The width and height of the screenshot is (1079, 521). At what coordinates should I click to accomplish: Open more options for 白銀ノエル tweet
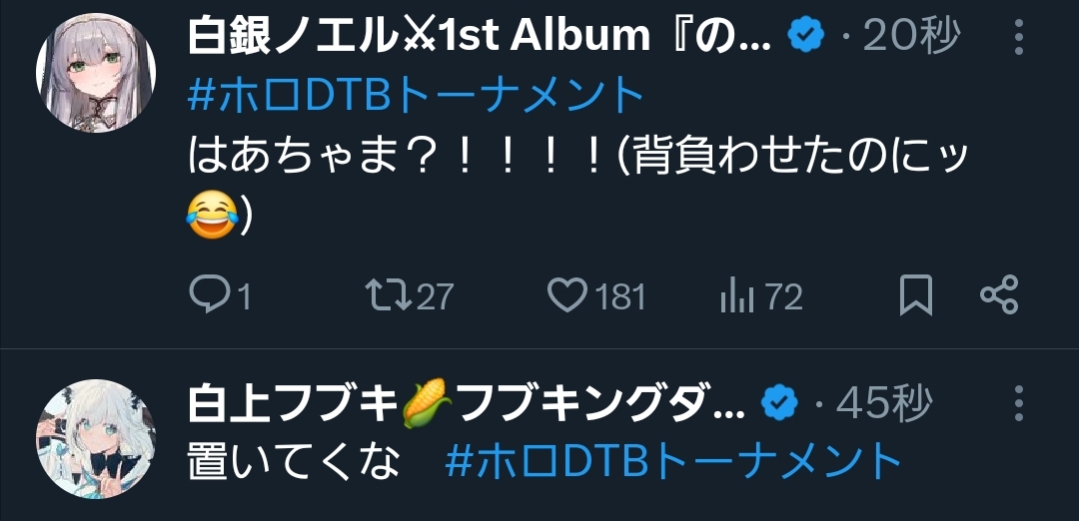1019,37
